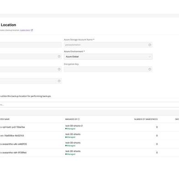Viewport: 179px width, 179px height.
Task: Click namespaces count for s-avasantha-xbh row
Action: tap(157, 153)
